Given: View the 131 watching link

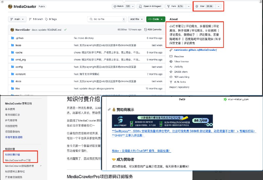Looking at the screenshot, I should 182,77.
